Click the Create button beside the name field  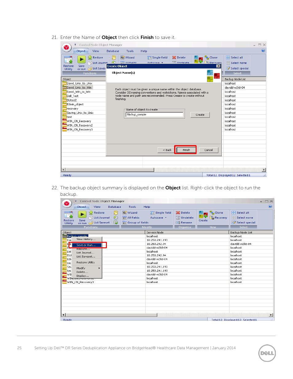[200, 115]
